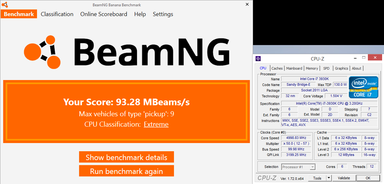Viewport: 384px width, 184px height.
Task: Click Run benchmark again button
Action: (127, 171)
